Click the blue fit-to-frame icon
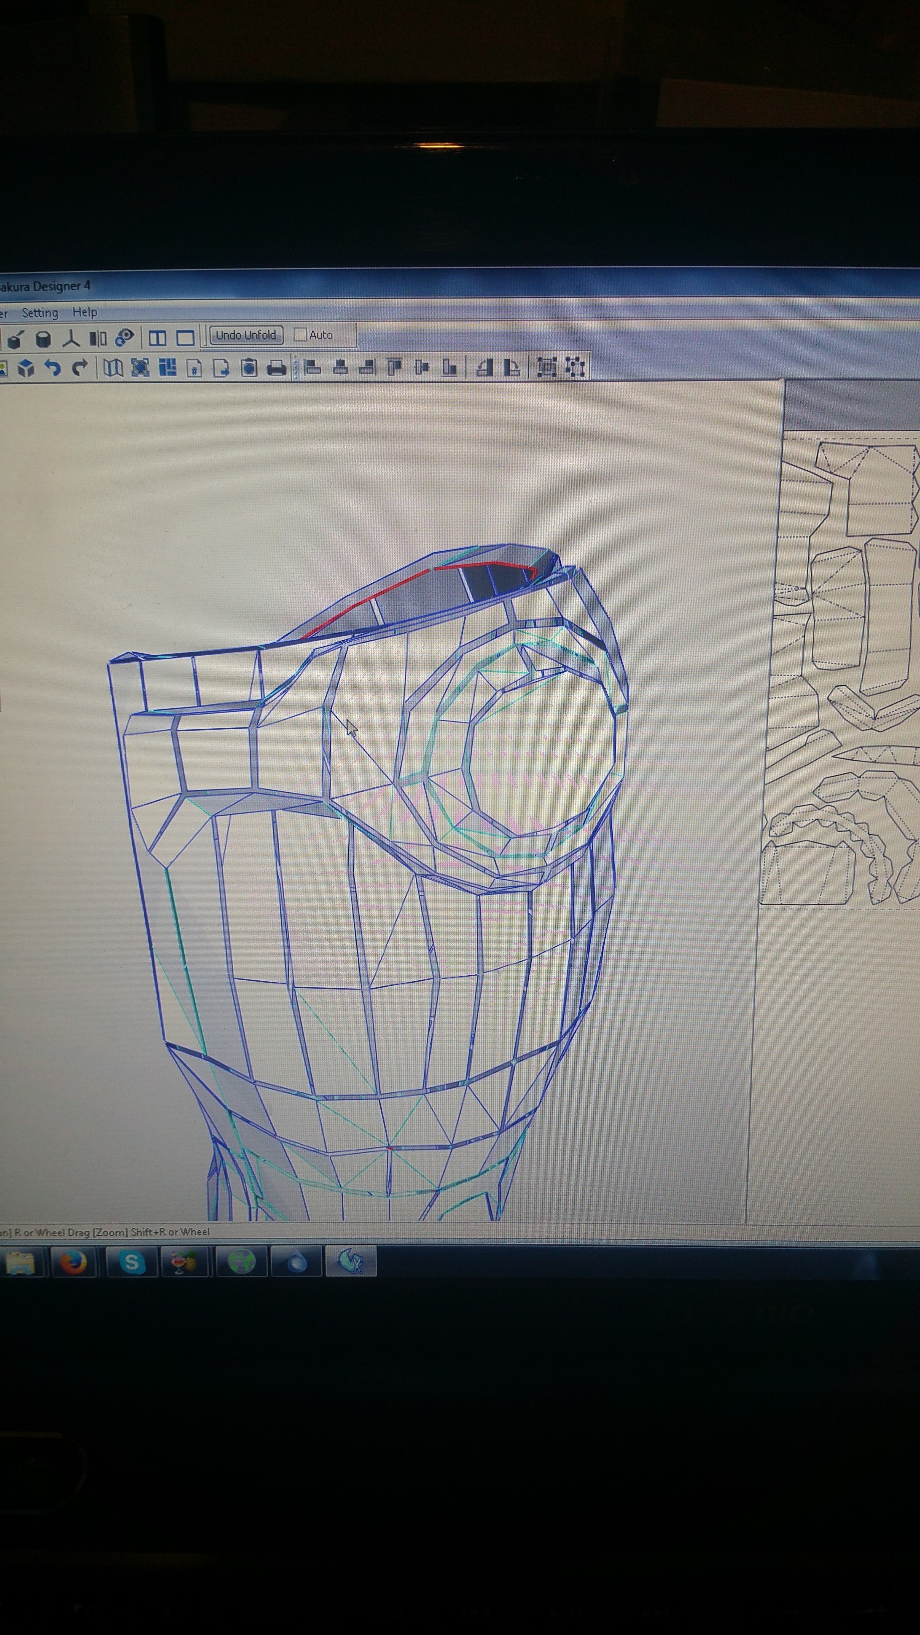This screenshot has height=1635, width=920. pyautogui.click(x=140, y=368)
